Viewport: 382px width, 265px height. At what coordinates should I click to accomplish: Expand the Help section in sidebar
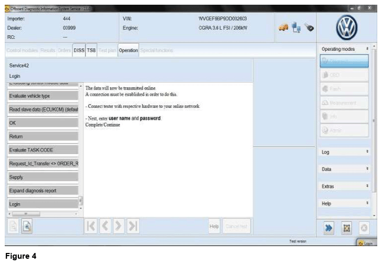point(344,204)
